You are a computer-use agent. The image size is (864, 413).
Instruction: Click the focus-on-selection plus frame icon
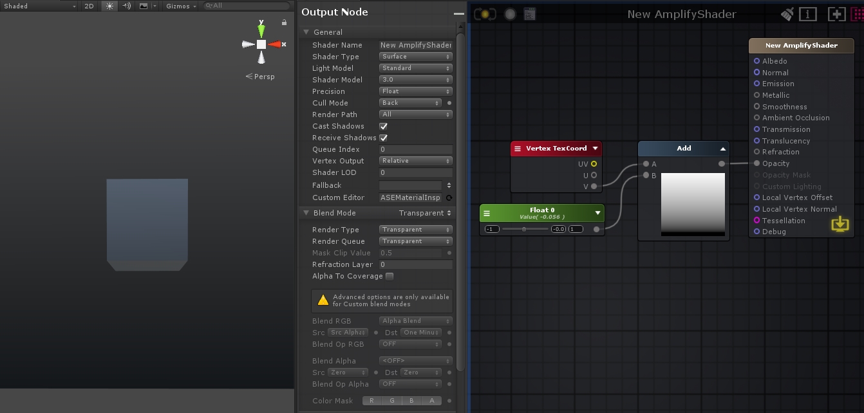click(x=836, y=14)
